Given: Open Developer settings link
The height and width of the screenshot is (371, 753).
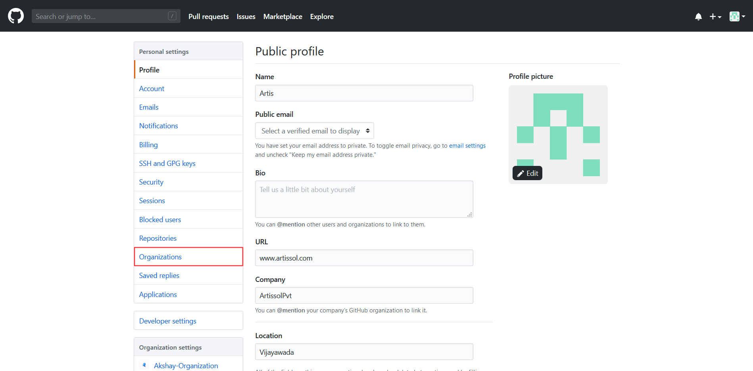Looking at the screenshot, I should point(188,321).
